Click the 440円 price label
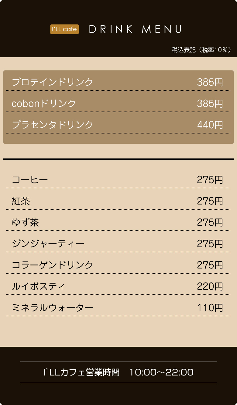The image size is (237, 405). click(x=210, y=125)
